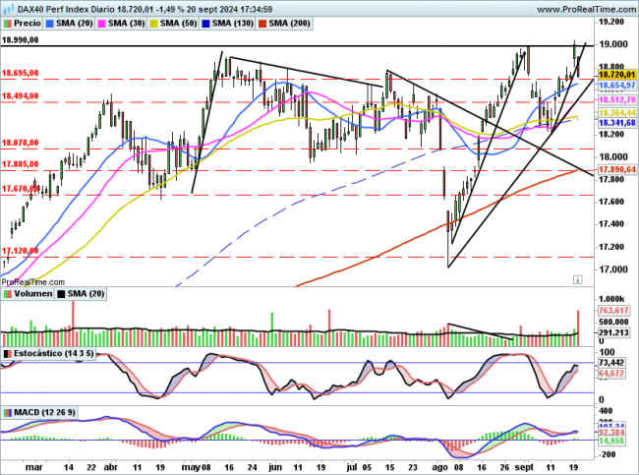Click the sept date on the time axis
The width and height of the screenshot is (639, 475).
click(x=524, y=467)
